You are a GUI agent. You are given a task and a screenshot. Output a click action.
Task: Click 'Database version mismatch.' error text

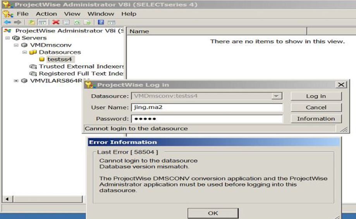[x=144, y=167]
